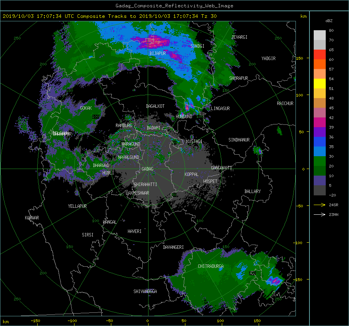Click the SINDGI city label
Viewport: 349px width, 326px height.
tap(197, 46)
